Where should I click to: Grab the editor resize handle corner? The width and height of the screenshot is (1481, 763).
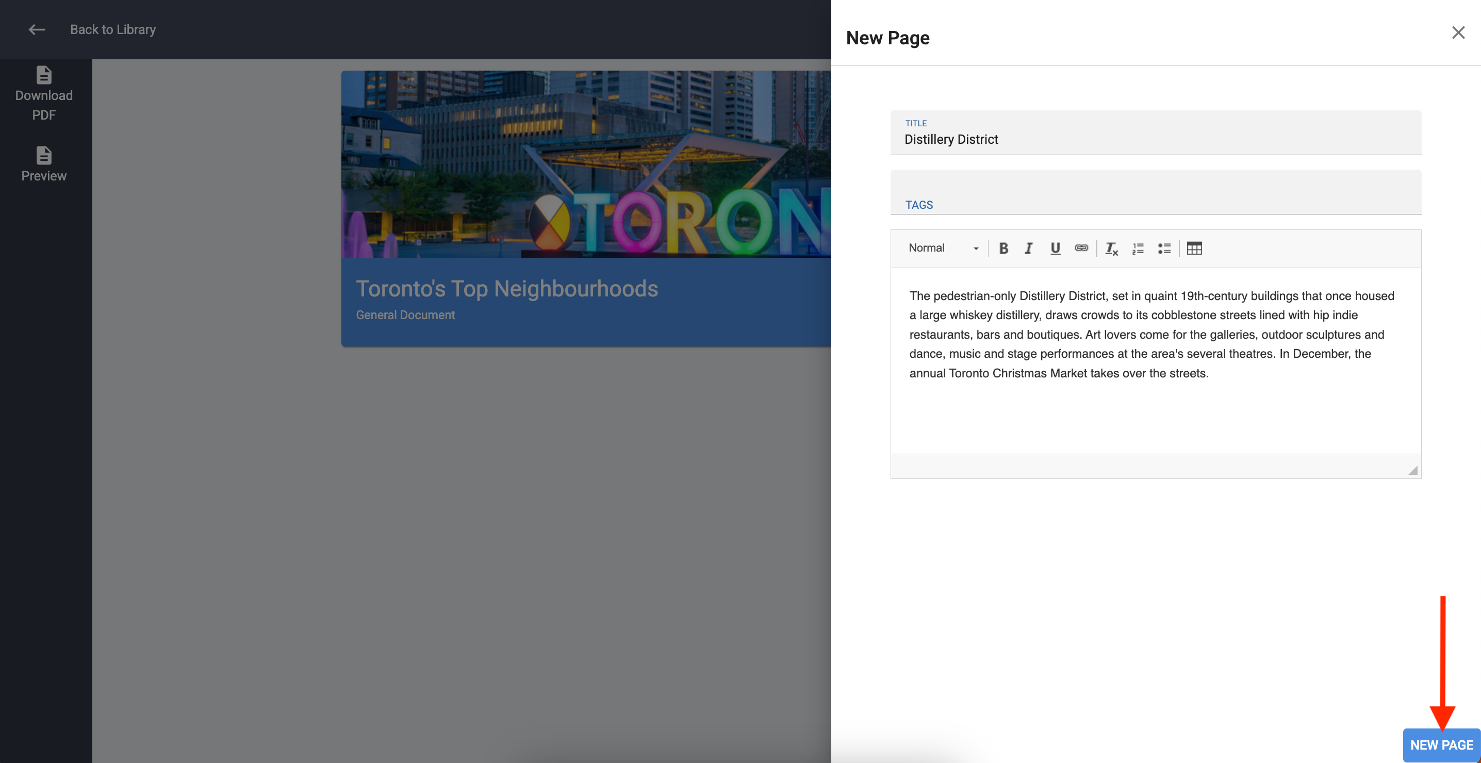pos(1412,470)
